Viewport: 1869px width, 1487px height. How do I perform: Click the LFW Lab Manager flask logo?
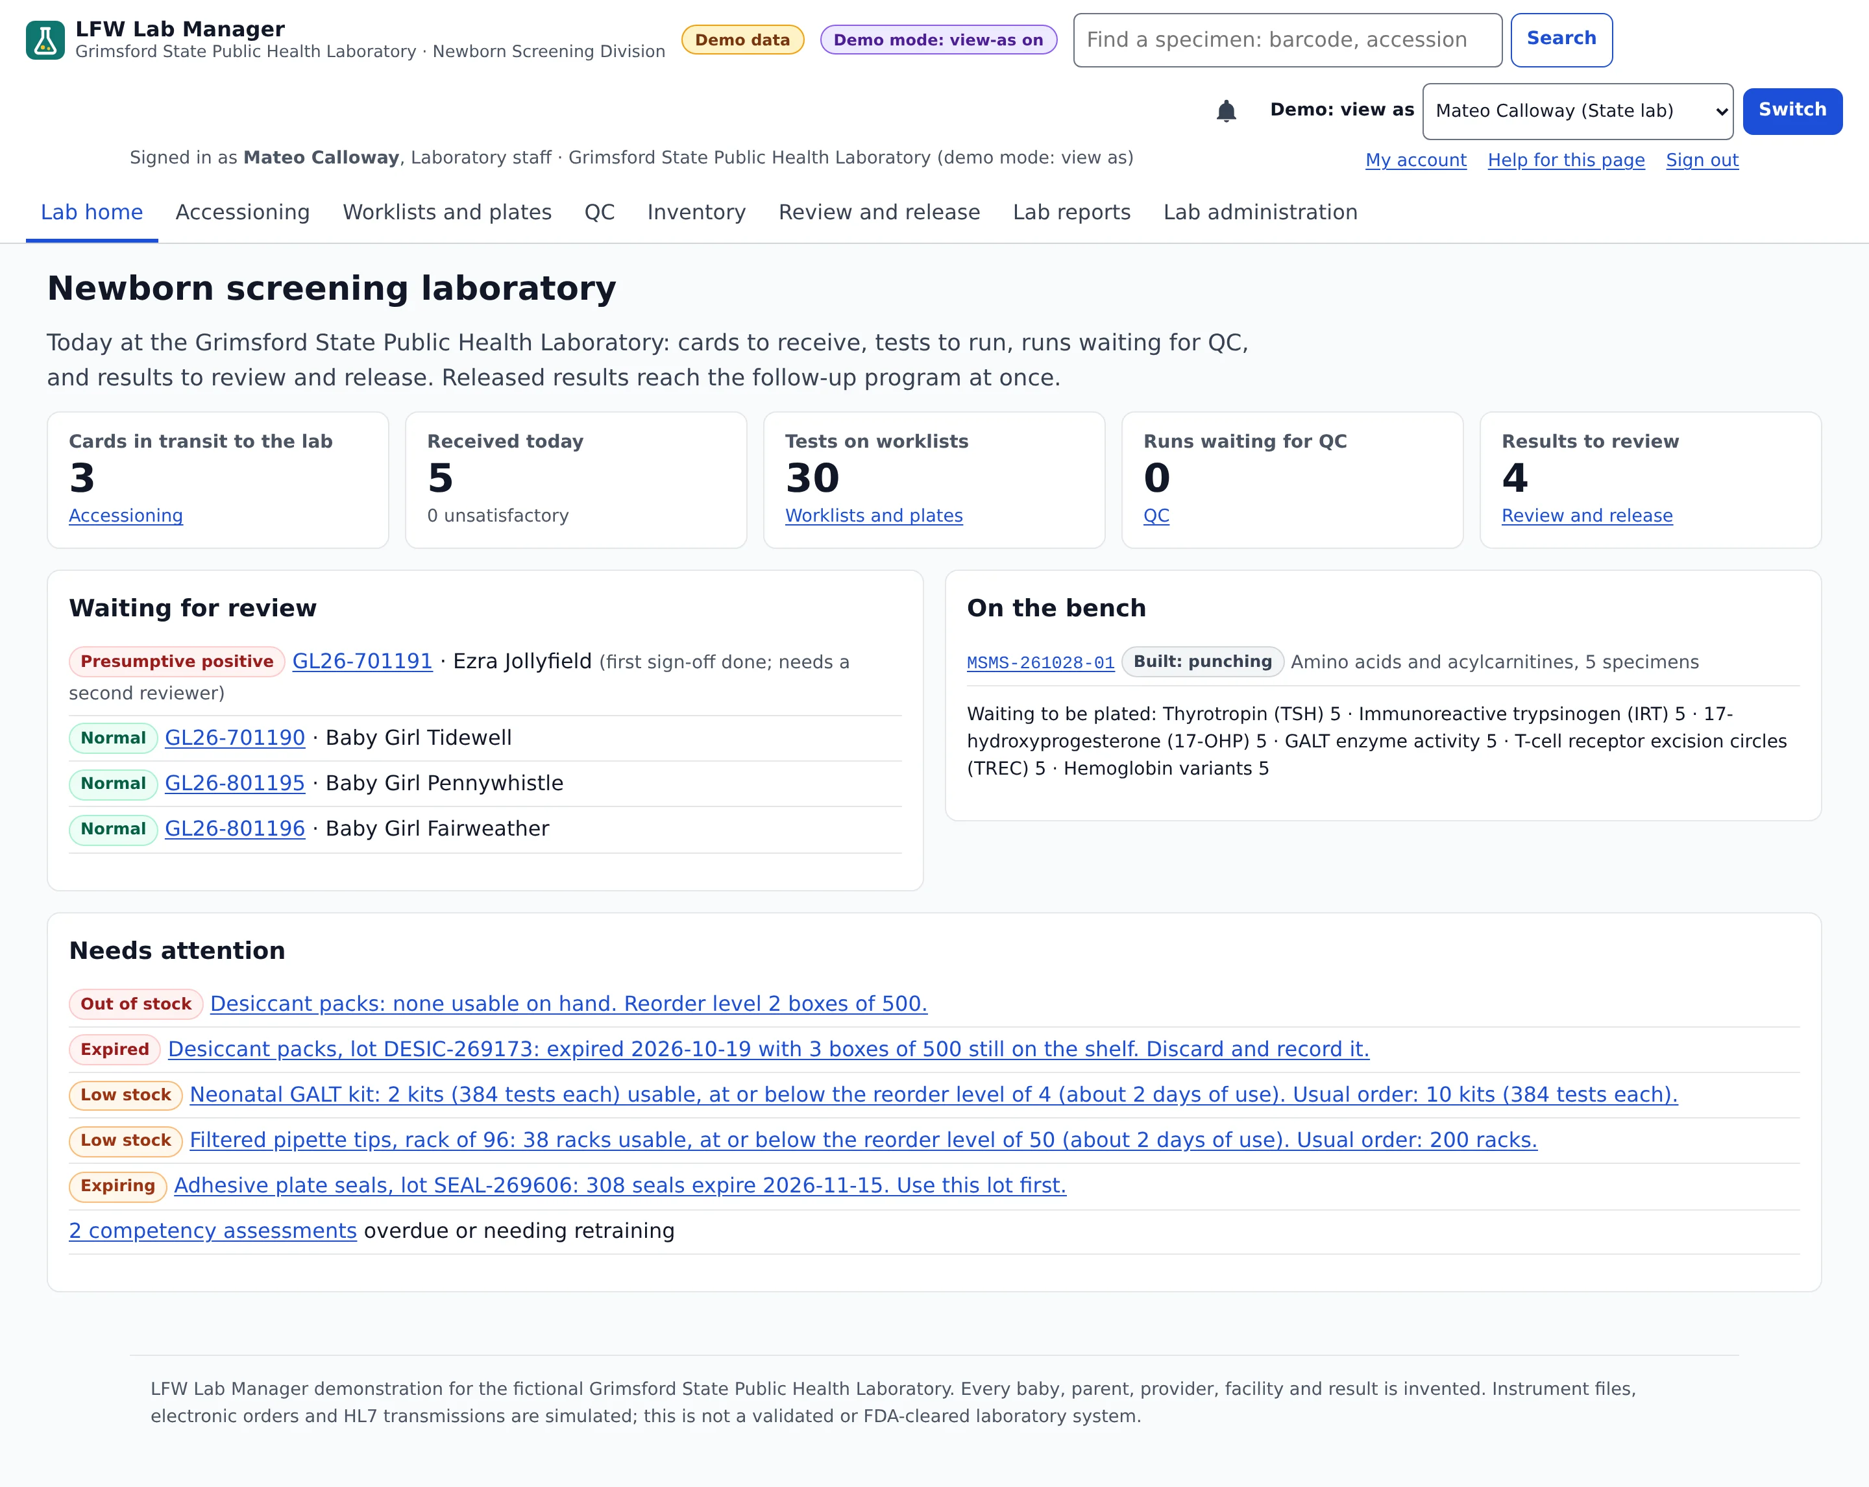(45, 40)
